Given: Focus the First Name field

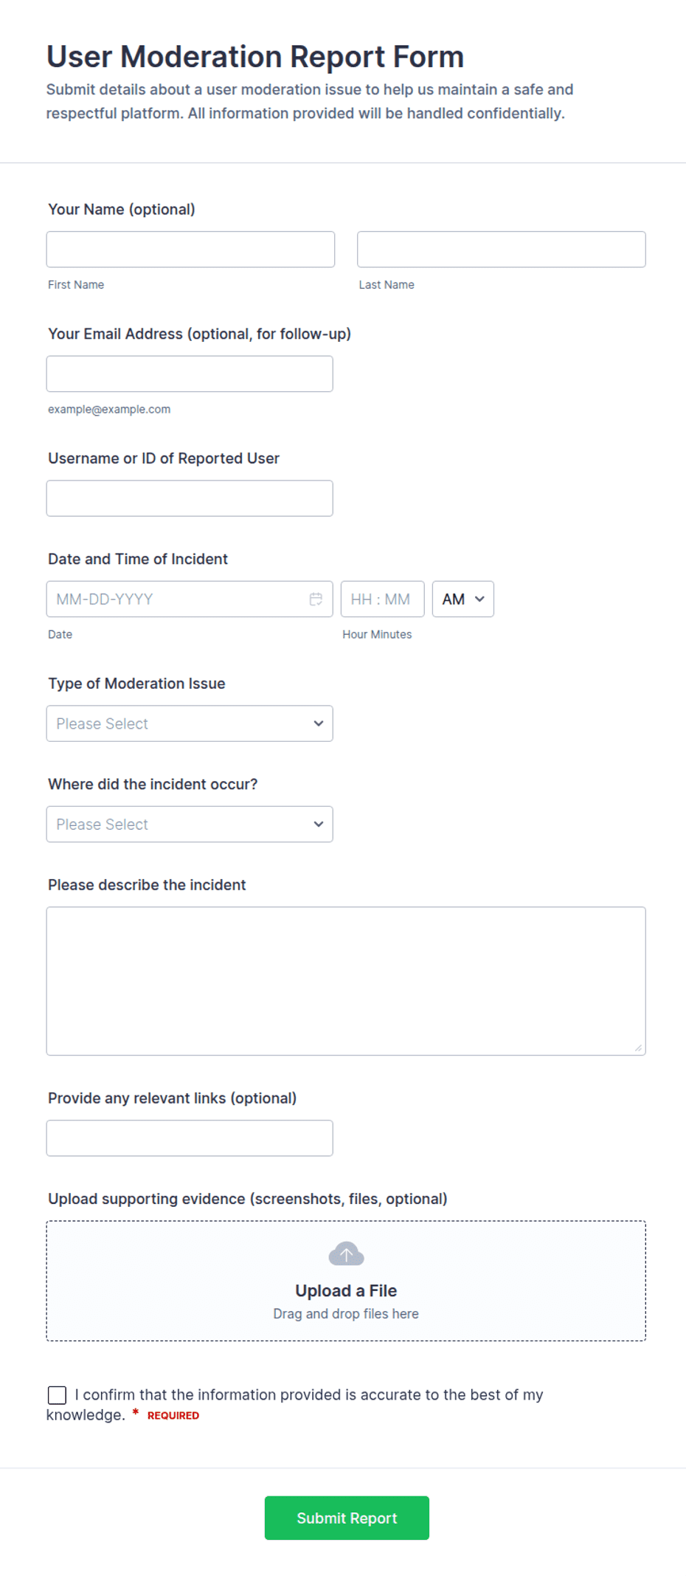Looking at the screenshot, I should (190, 250).
